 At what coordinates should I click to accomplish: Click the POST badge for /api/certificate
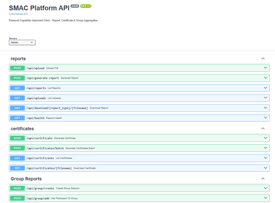point(17,138)
